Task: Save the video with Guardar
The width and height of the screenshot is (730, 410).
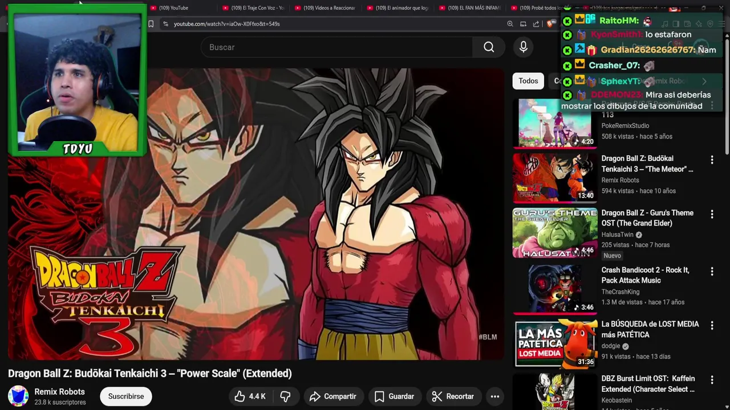Action: (394, 396)
